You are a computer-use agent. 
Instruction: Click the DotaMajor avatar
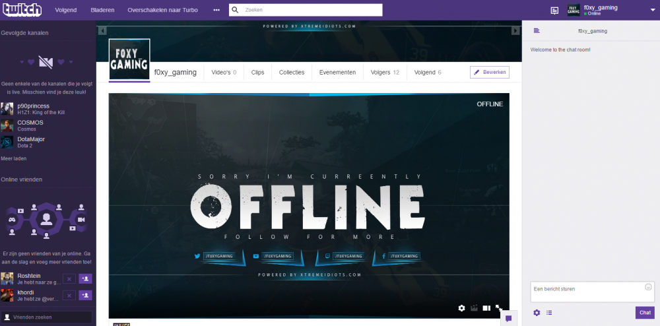[7, 142]
